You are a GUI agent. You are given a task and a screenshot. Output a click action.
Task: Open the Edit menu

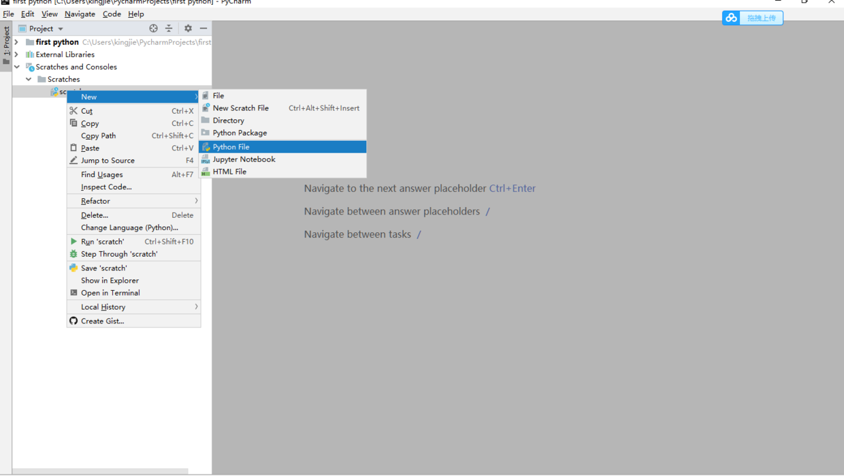point(28,14)
